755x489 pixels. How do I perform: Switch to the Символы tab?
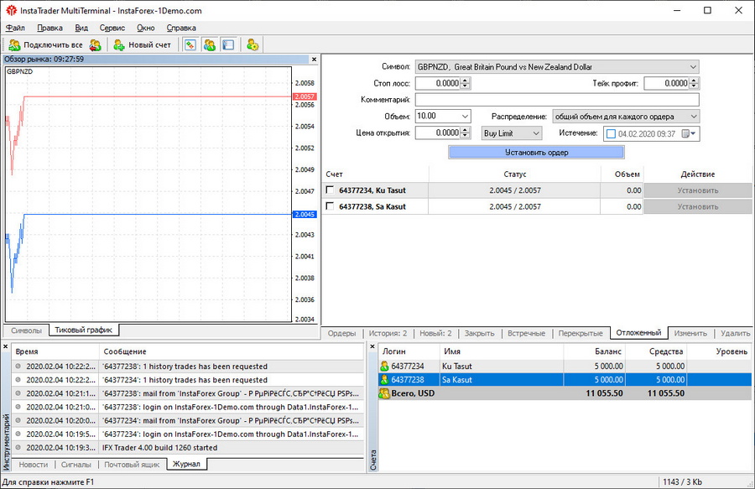pyautogui.click(x=26, y=330)
